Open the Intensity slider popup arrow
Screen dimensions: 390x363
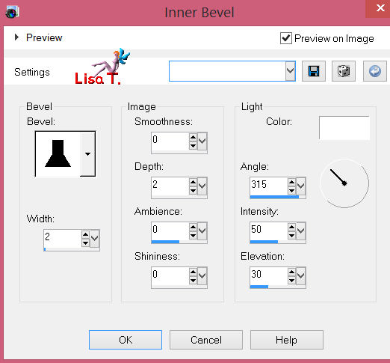301,231
